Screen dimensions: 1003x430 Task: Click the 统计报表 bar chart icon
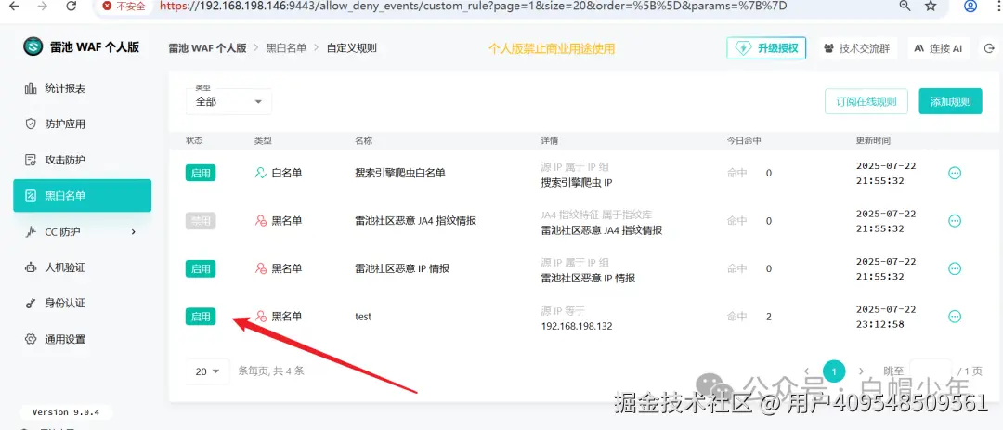tap(30, 88)
